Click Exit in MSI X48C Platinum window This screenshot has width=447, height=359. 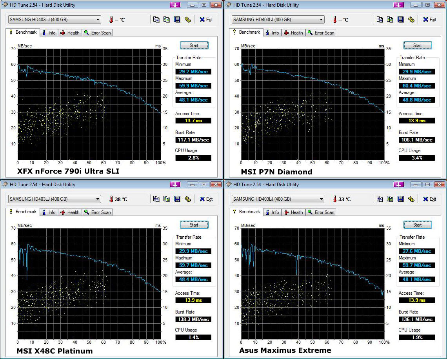point(206,199)
